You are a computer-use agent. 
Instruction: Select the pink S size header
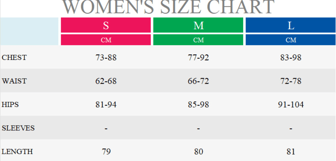[106, 25]
